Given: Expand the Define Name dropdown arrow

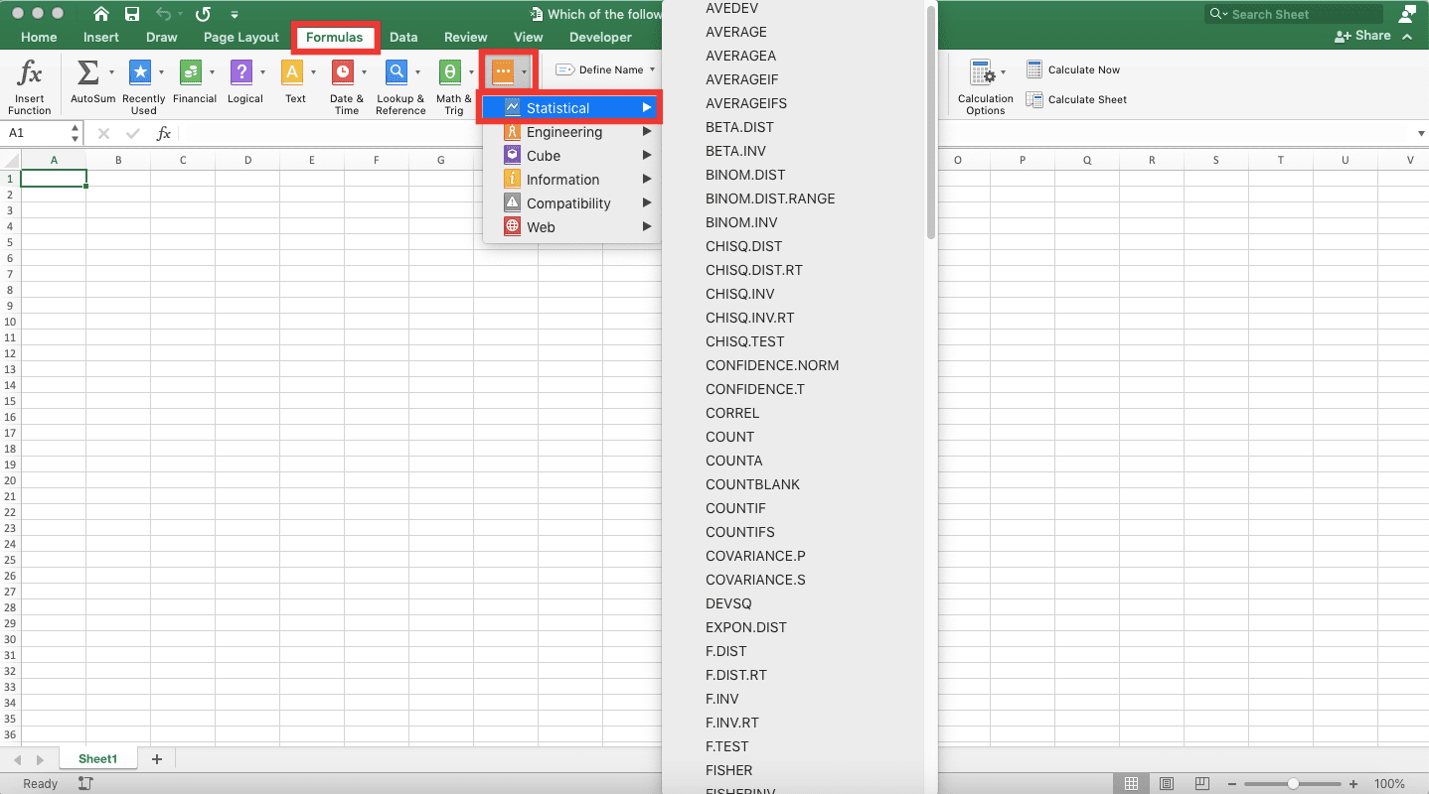Looking at the screenshot, I should click(x=652, y=70).
